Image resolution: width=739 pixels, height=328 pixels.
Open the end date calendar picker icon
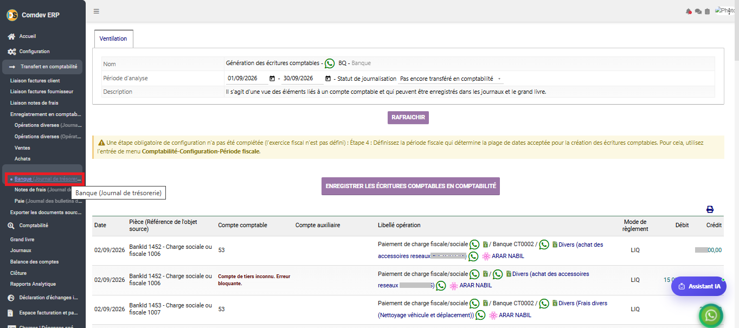tap(328, 79)
